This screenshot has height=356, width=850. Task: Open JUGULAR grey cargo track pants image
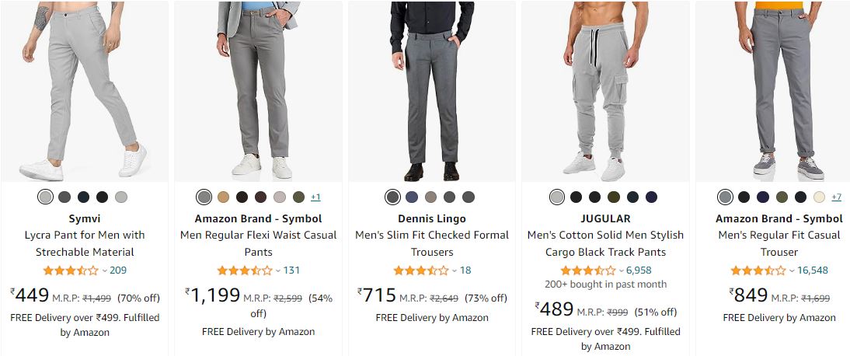(x=605, y=92)
